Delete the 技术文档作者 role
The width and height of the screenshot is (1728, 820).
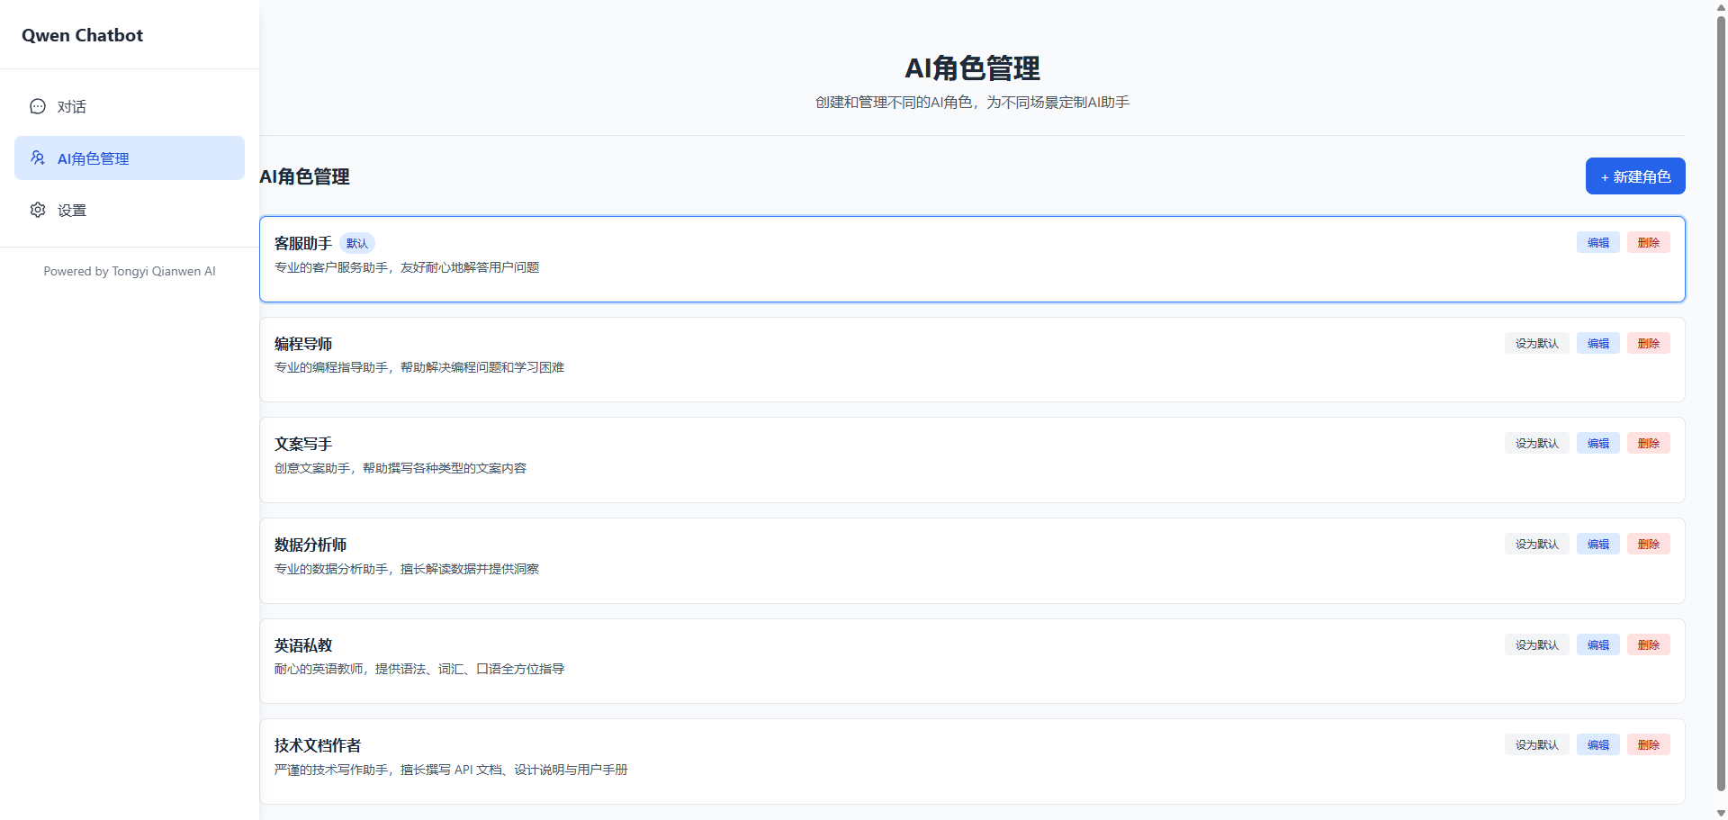click(x=1649, y=744)
